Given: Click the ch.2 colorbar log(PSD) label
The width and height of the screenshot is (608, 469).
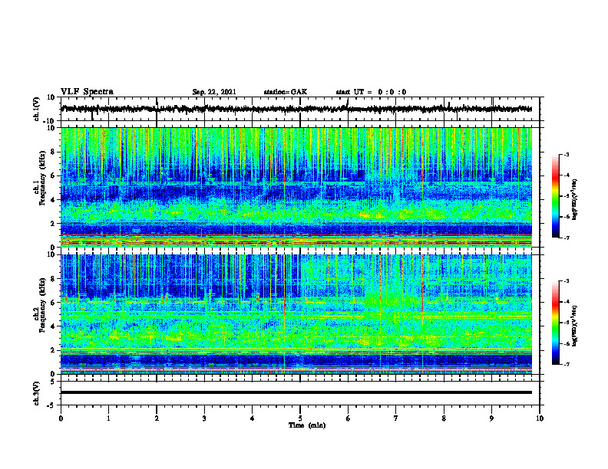Looking at the screenshot, I should click(575, 325).
